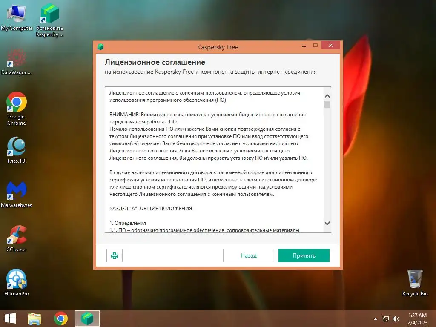This screenshot has height=327, width=436.
Task: Select Malwarebytes desktop shortcut
Action: (17, 195)
